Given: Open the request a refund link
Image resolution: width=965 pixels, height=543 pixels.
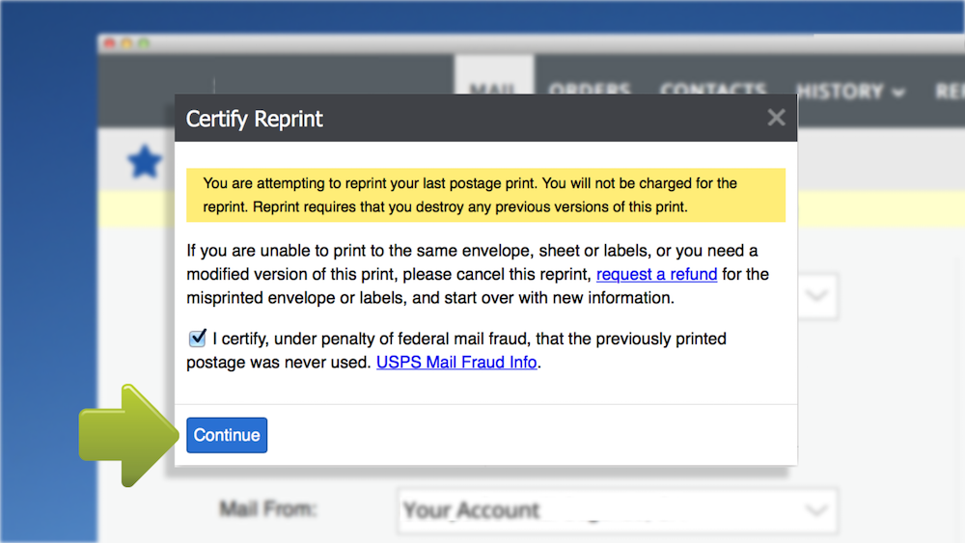Looking at the screenshot, I should pyautogui.click(x=656, y=274).
